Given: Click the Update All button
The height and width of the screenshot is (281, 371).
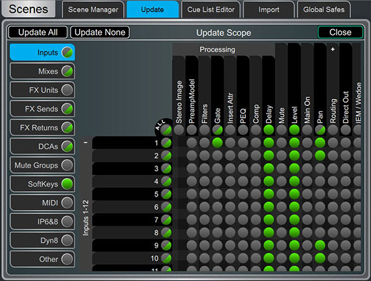Looking at the screenshot, I should 38,32.
